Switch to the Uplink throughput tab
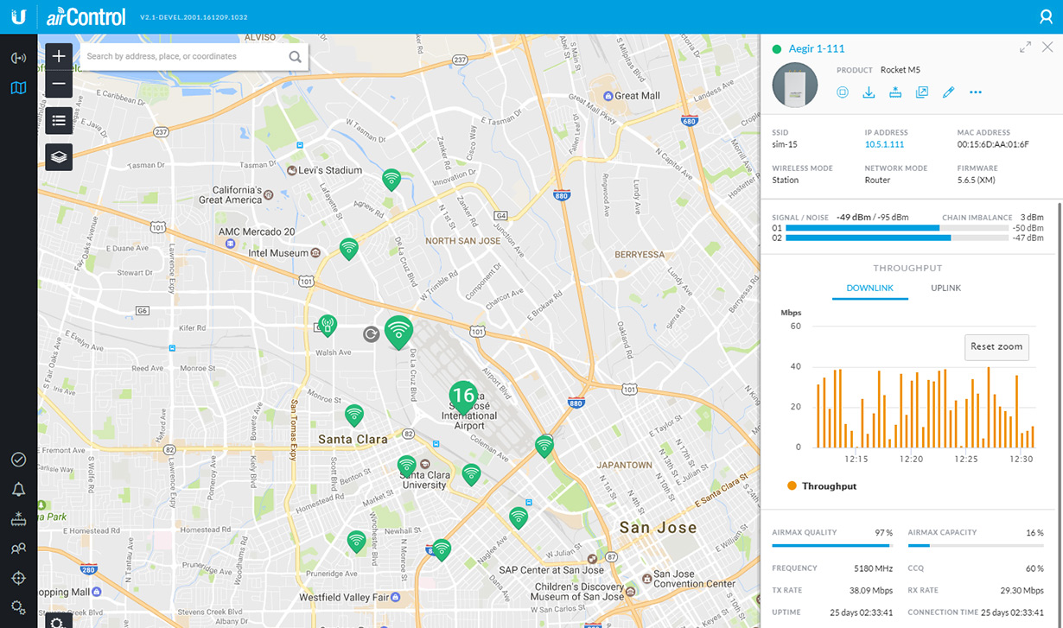Screen dimensions: 1063x628 [945, 288]
